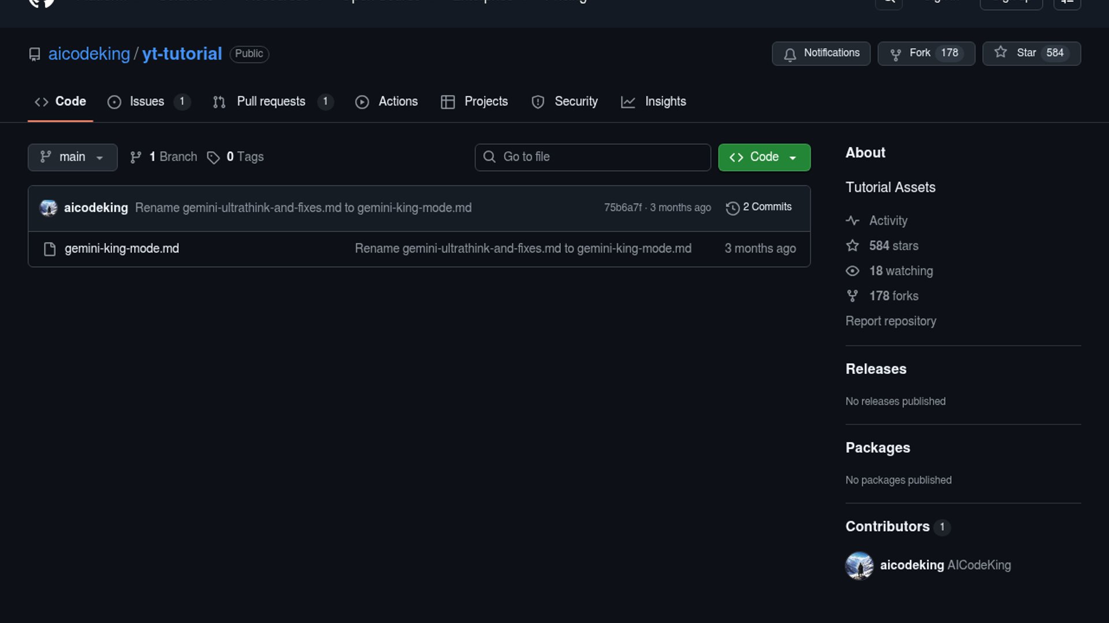Open the Issues tab
The width and height of the screenshot is (1109, 623).
147,102
